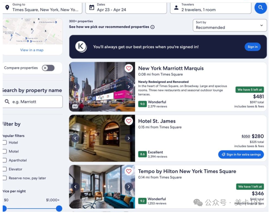Click the 9.2 rating badge for Tempo by Hilton
The height and width of the screenshot is (213, 270).
[142, 201]
